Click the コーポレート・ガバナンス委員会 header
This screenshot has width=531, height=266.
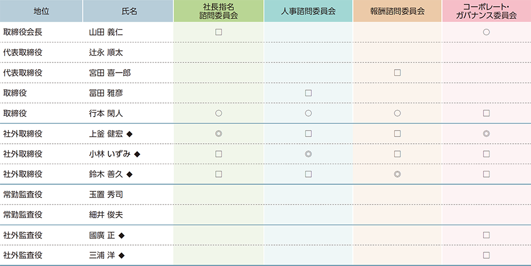tap(486, 11)
